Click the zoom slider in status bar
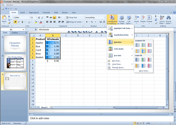This screenshot has width=176, height=125. [161, 123]
